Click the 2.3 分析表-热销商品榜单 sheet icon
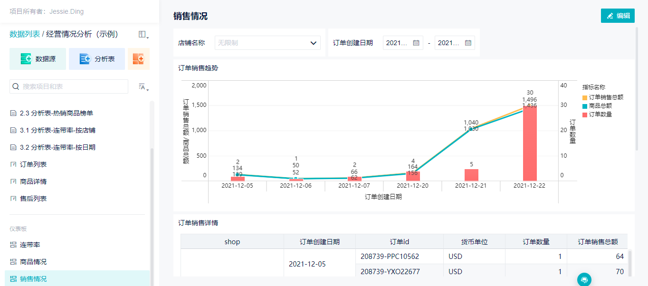 pyautogui.click(x=13, y=113)
